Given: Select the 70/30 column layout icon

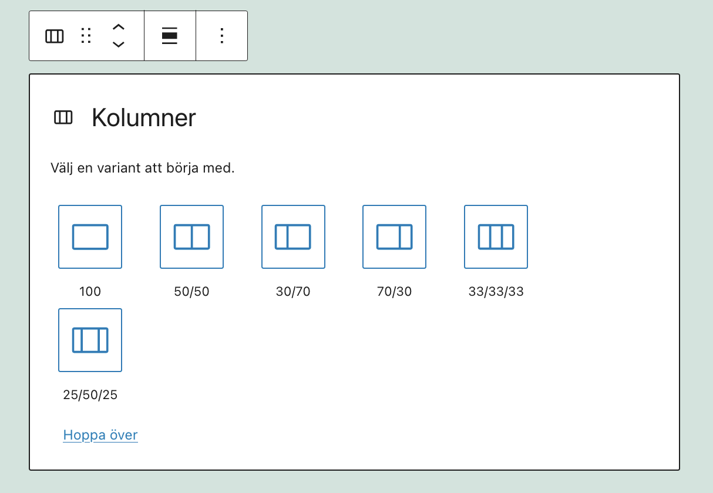Looking at the screenshot, I should coord(394,237).
